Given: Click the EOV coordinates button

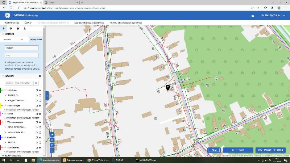Looking at the screenshot, I should 270,150.
